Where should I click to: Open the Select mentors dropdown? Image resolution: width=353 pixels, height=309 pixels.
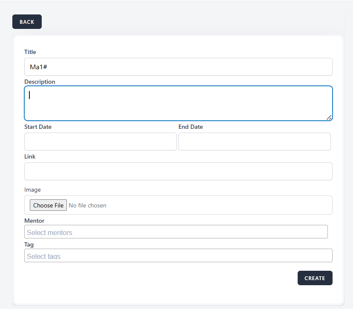tap(176, 232)
